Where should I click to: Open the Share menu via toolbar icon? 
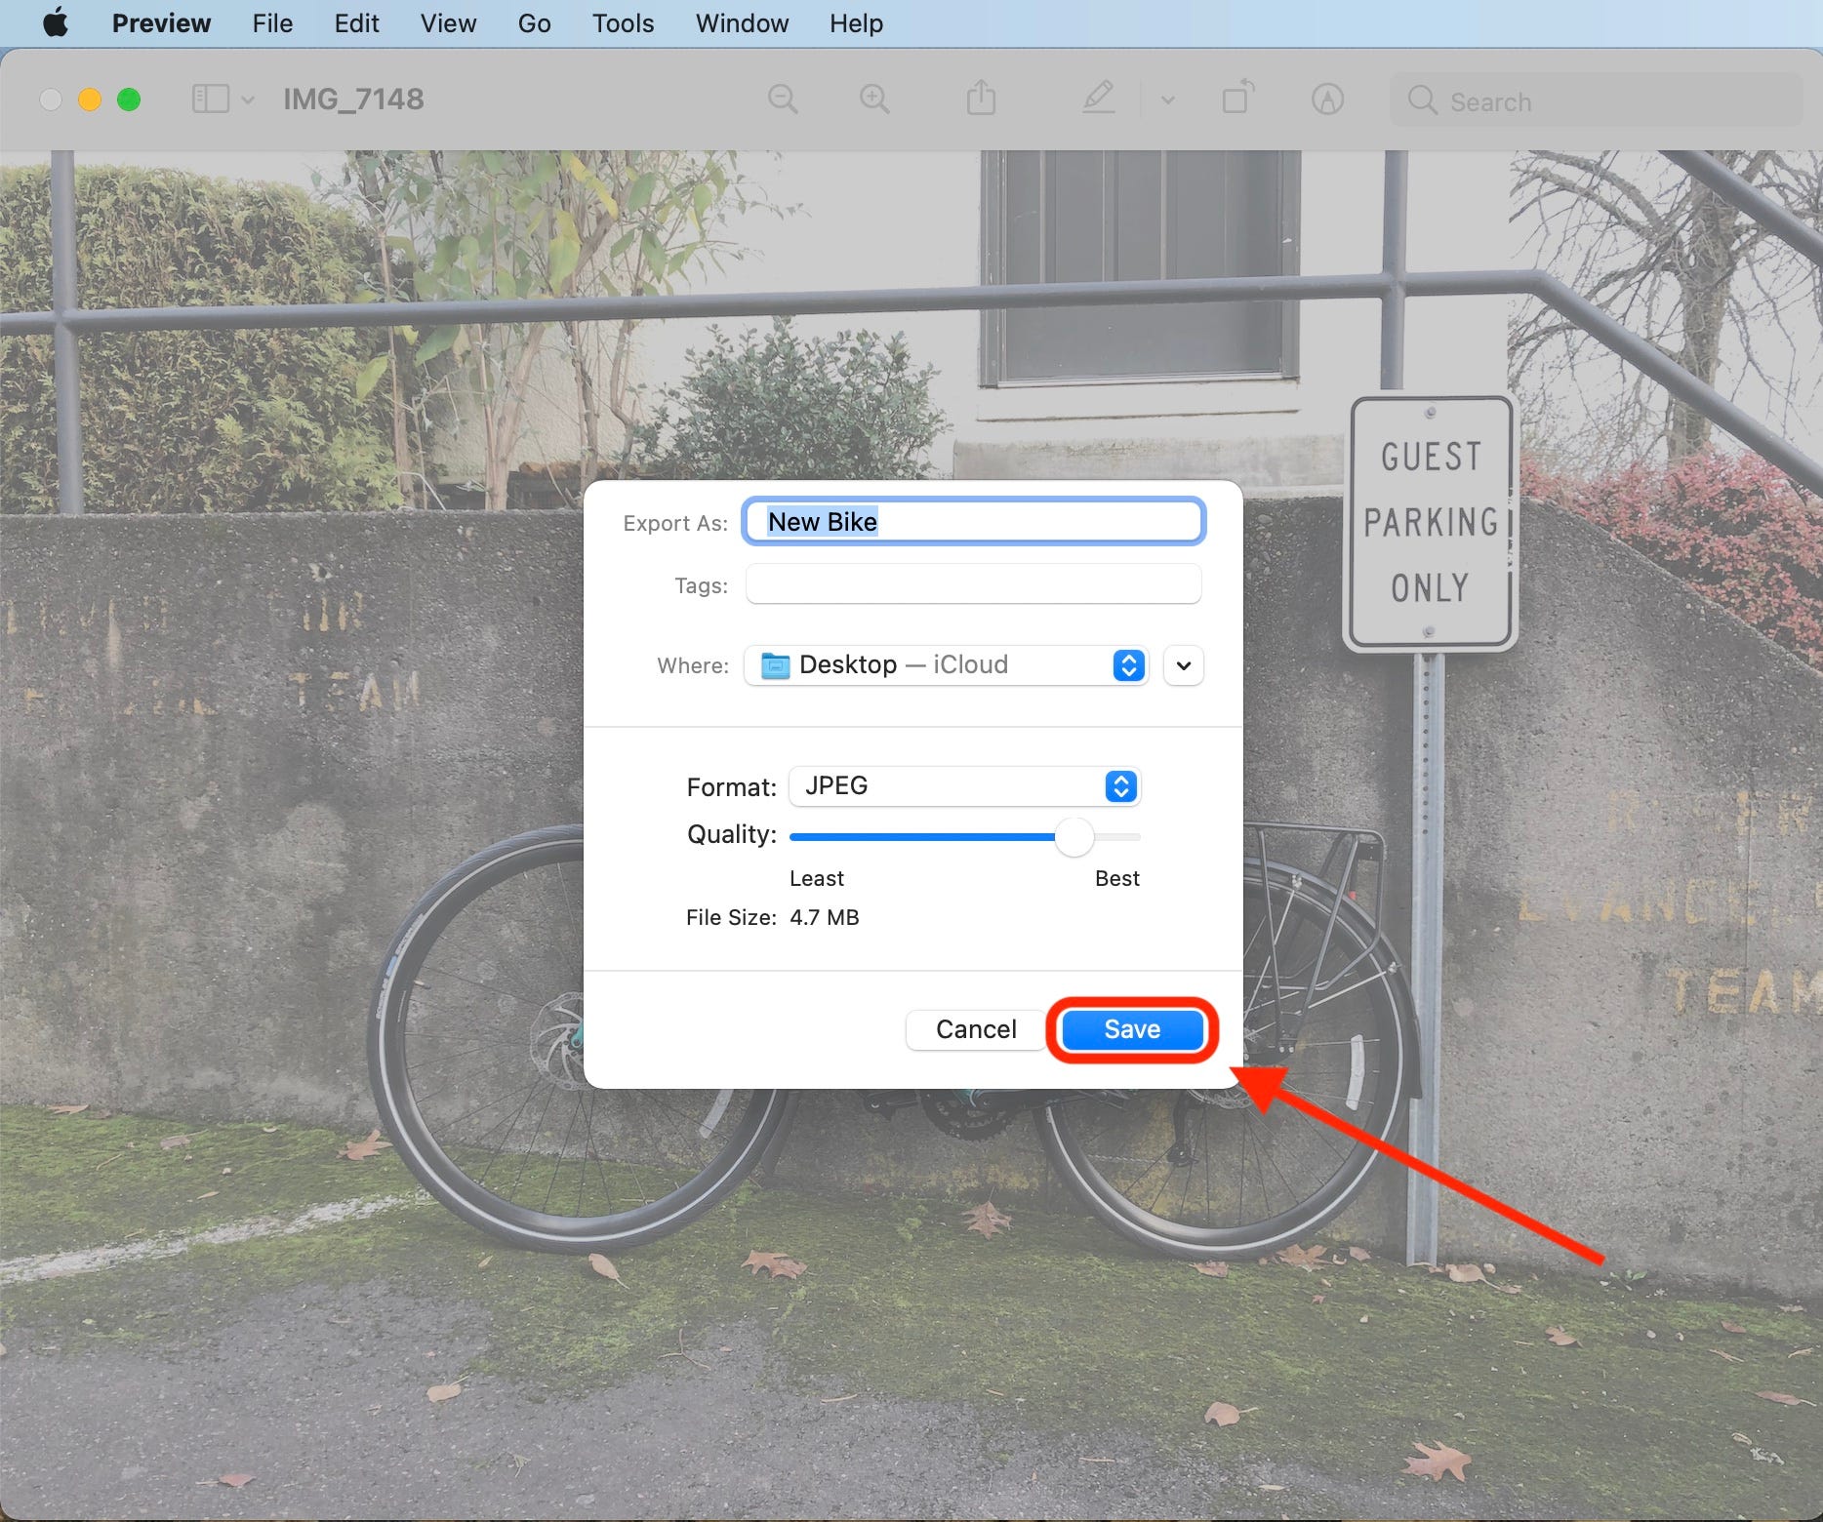[x=982, y=99]
